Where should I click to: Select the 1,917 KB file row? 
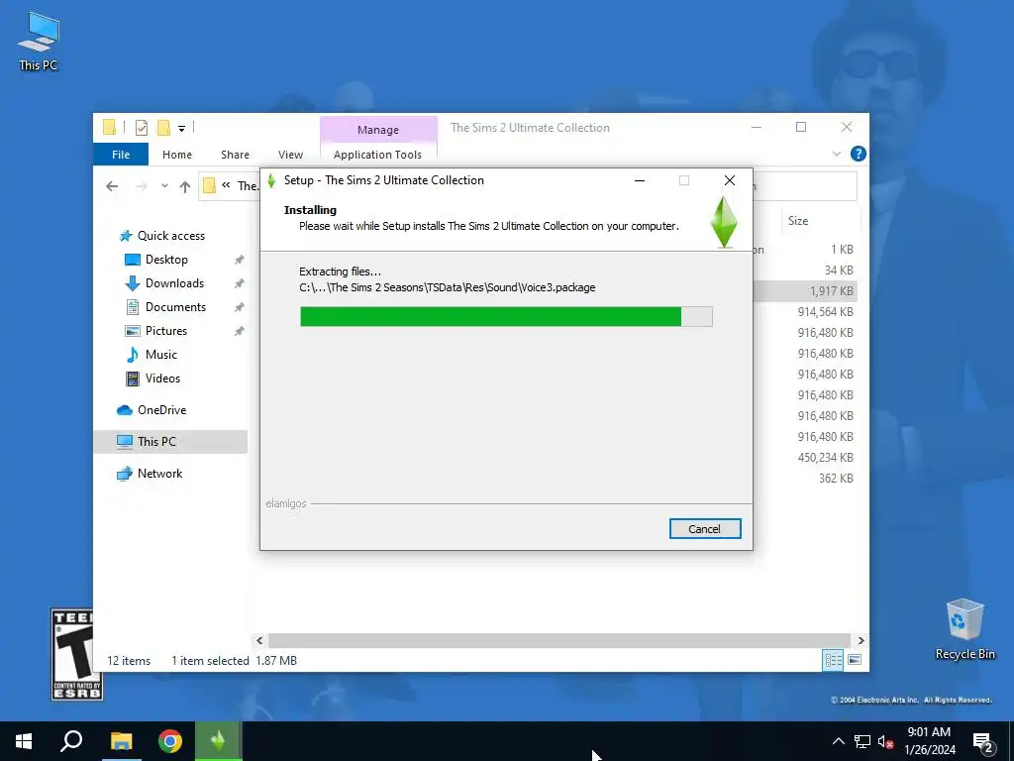pos(806,291)
